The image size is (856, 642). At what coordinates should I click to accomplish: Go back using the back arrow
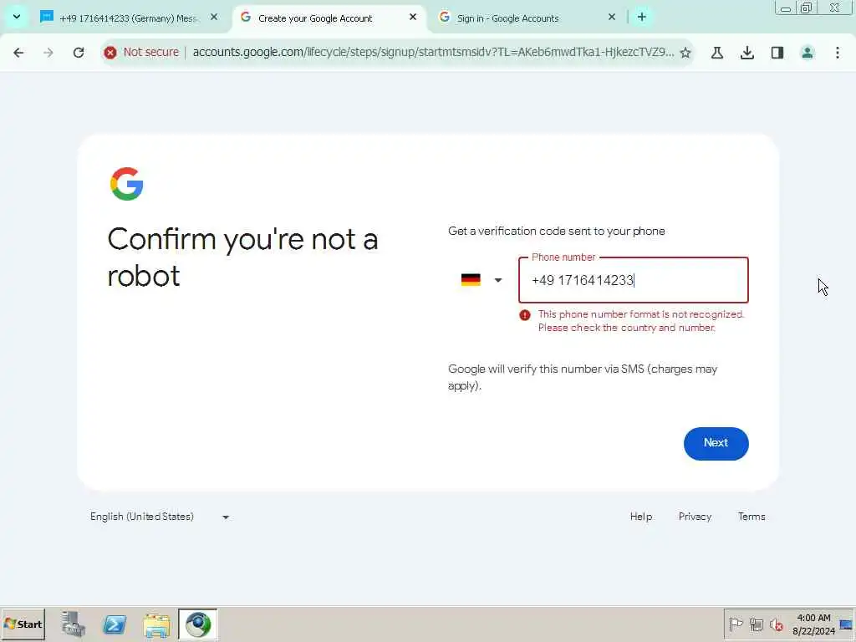pos(18,53)
